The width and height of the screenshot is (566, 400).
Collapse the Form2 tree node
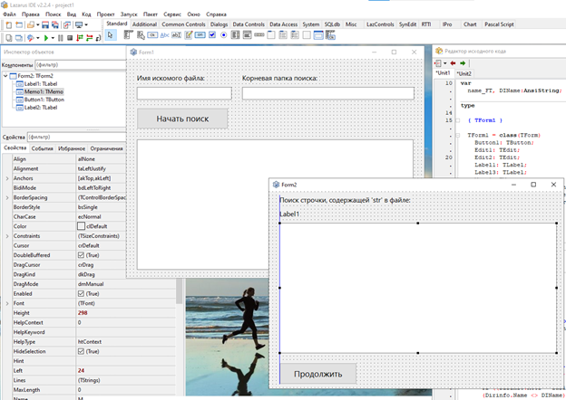[x=7, y=76]
